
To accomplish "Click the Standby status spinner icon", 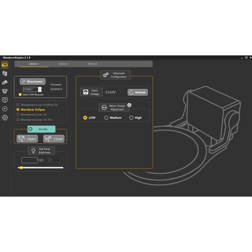I will (30, 129).
